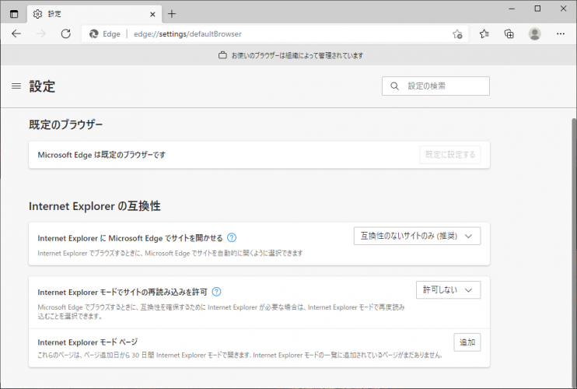This screenshot has height=389, width=577.
Task: Click the 既定に設定する button
Action: [x=450, y=155]
